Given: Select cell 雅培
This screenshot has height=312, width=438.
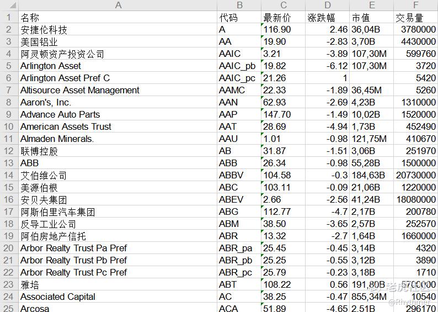Looking at the screenshot, I should 117,284.
